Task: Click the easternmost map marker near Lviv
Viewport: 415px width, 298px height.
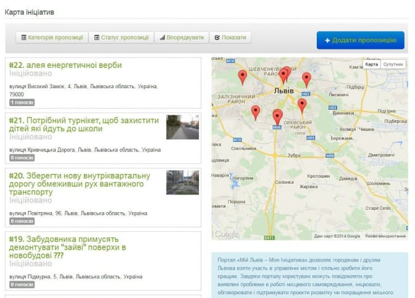Action: coord(306,78)
